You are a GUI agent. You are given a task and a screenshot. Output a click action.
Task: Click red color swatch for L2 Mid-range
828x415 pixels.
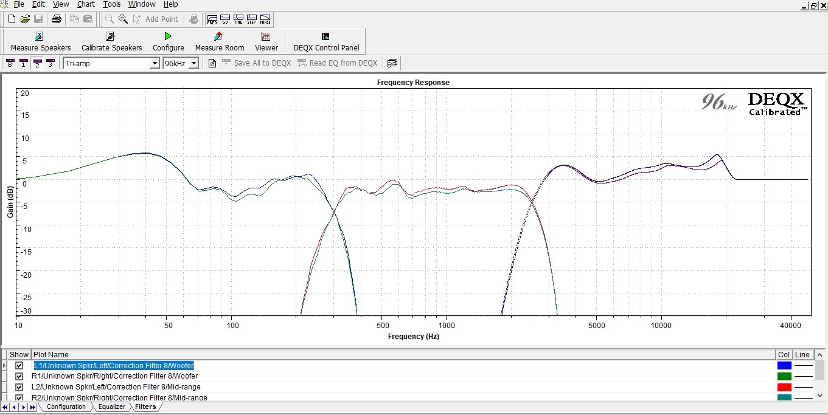(x=784, y=387)
